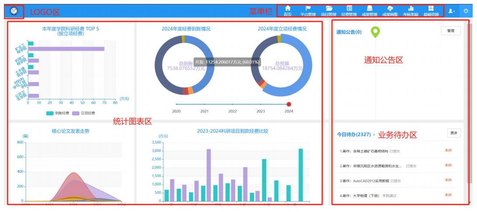The height and width of the screenshot is (212, 477).
Task: Click the power logout icon
Action: 466,11
